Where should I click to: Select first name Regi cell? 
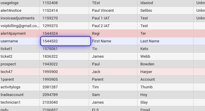point(113,34)
